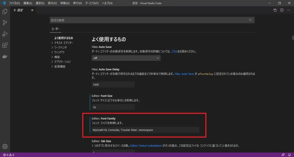Open the ファイル(F) menu
Image resolution: width=294 pixels, height=157 pixels.
(14, 3)
